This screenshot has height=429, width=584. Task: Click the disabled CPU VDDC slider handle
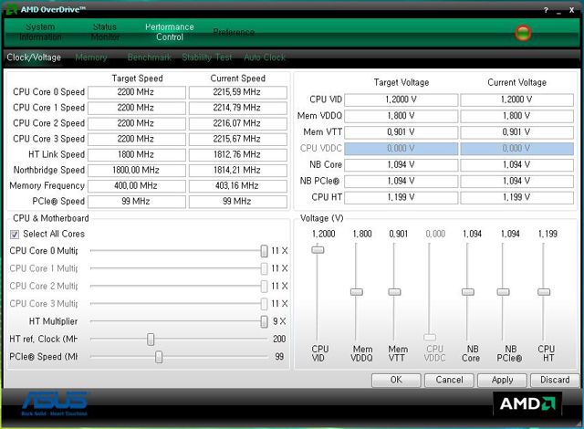coord(430,337)
